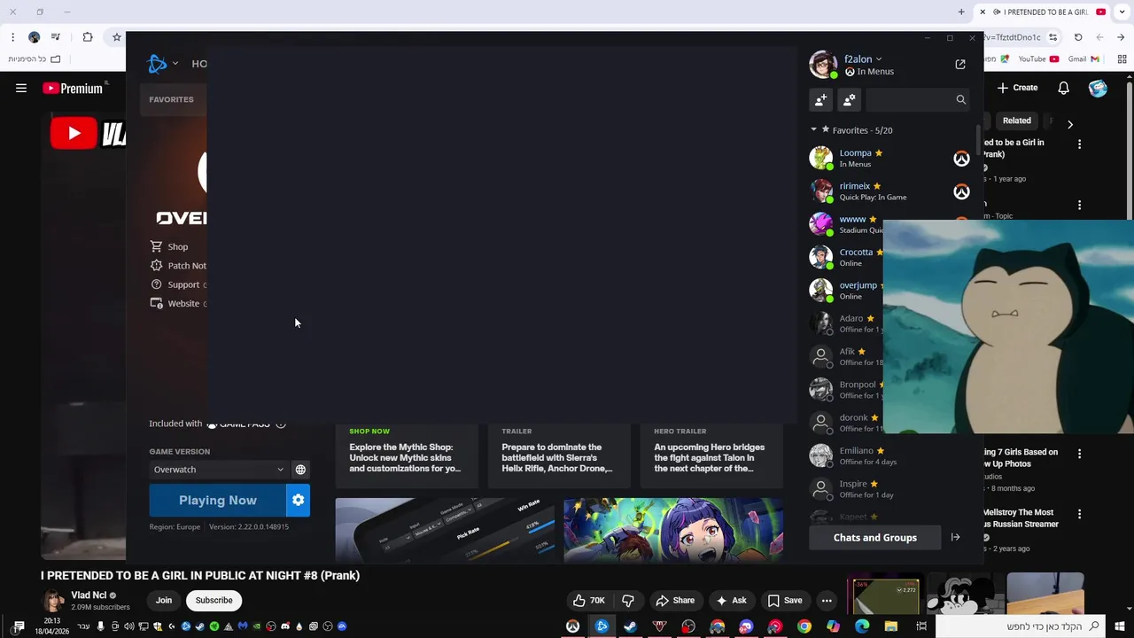The image size is (1134, 638).
Task: Toggle favorite star for doronk
Action: pyautogui.click(x=874, y=417)
